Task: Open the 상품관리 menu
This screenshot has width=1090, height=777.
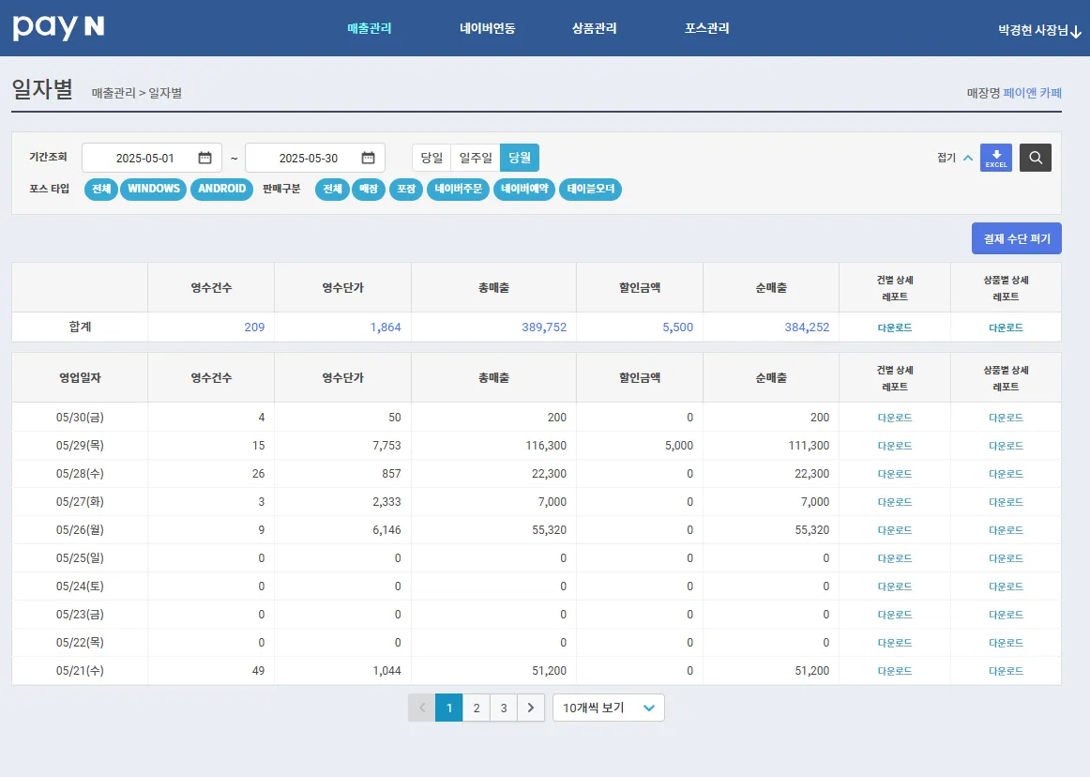Action: [x=594, y=28]
